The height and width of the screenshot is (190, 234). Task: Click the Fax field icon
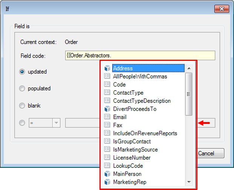(107, 125)
